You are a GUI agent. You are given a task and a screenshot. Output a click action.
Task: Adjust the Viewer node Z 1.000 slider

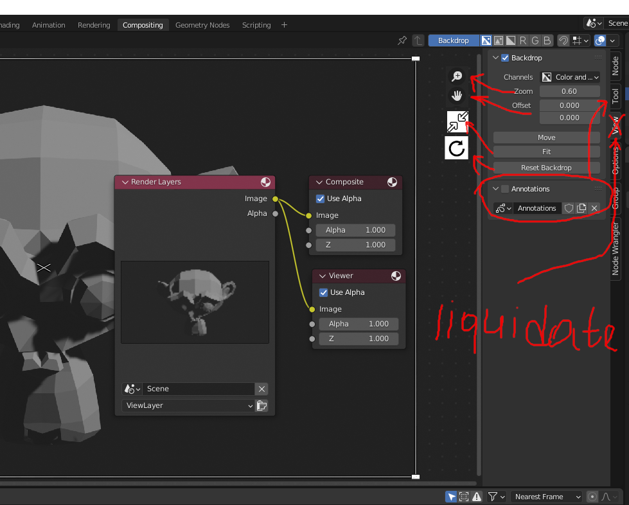(359, 339)
